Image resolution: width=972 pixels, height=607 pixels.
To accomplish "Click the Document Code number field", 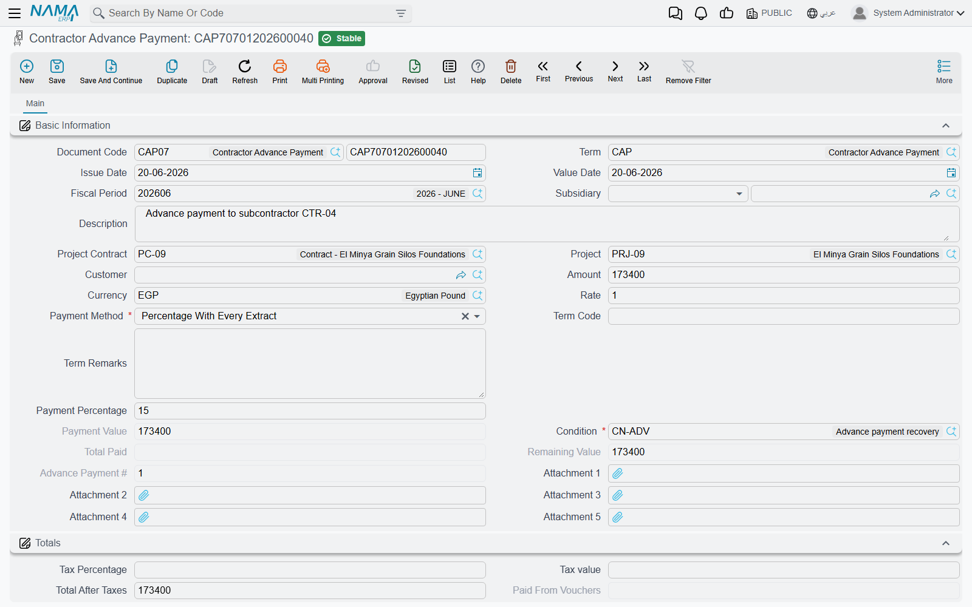I will tap(416, 152).
